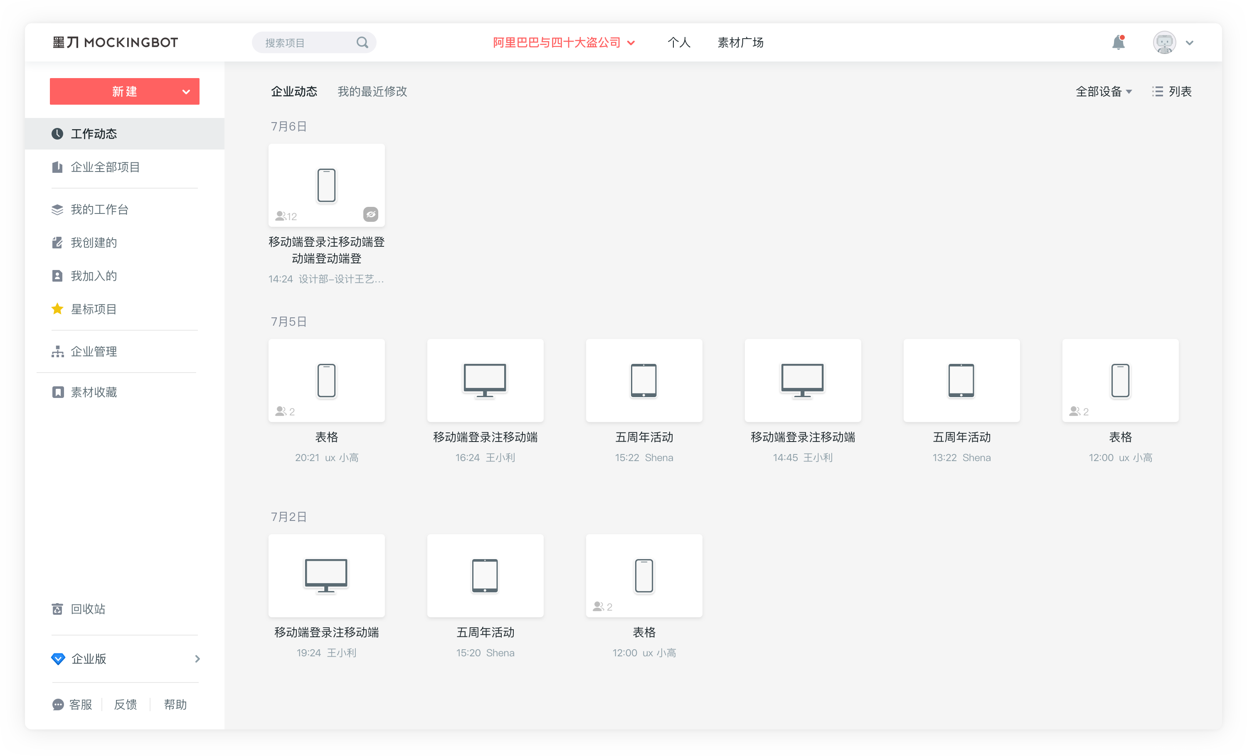Screen dimensions: 1247x756
Task: Open 客服 chat support
Action: point(72,704)
